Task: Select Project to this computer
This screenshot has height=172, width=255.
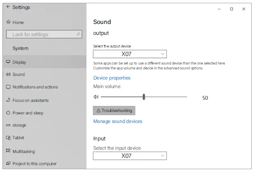Action: [34, 164]
